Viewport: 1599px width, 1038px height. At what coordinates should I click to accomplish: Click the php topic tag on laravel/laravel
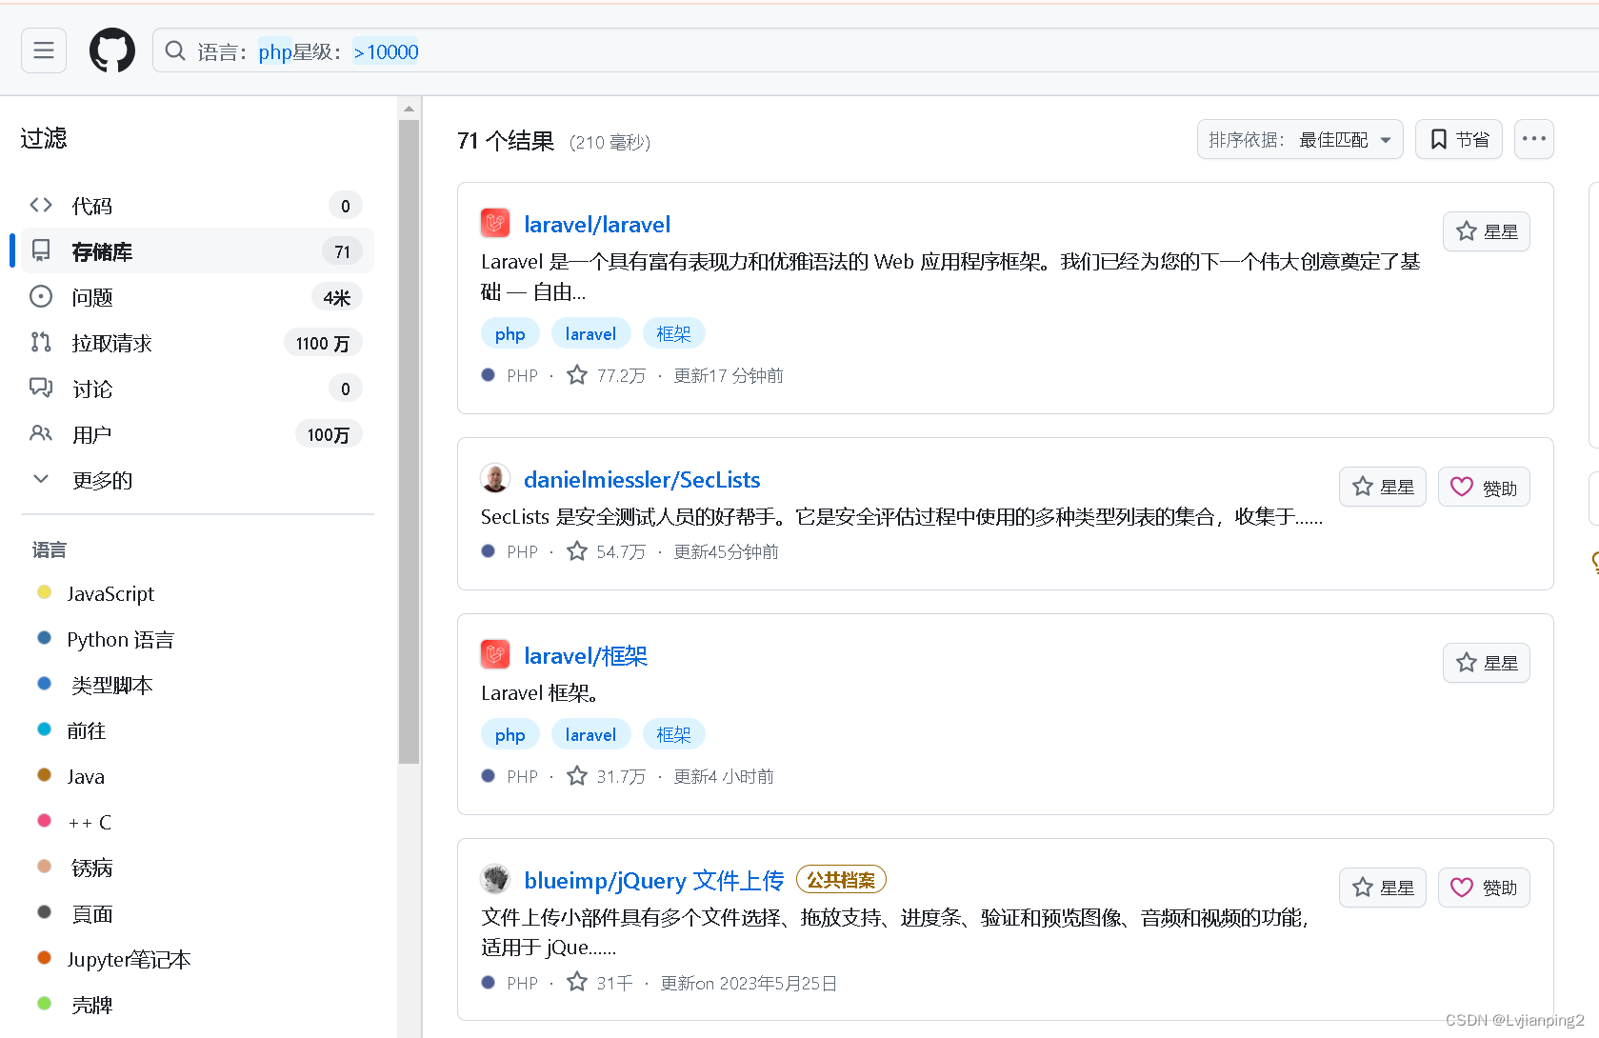tap(510, 333)
